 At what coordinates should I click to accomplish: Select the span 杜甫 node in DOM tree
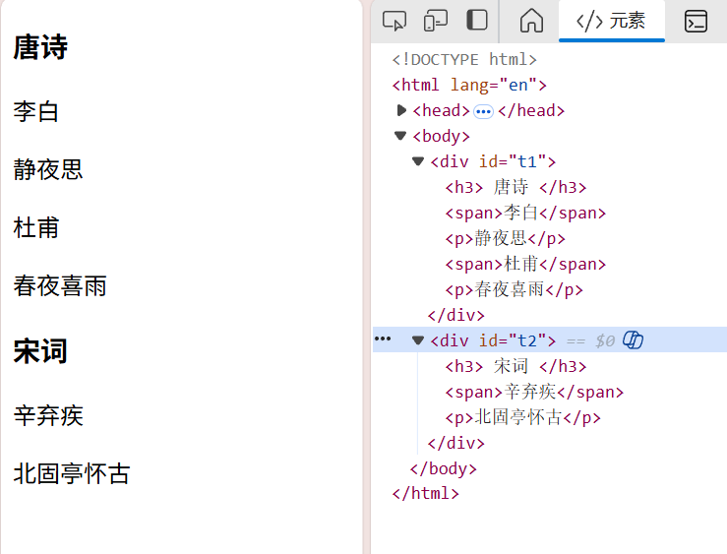525,265
